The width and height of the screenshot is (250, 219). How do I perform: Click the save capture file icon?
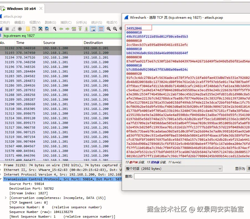tap(34, 29)
